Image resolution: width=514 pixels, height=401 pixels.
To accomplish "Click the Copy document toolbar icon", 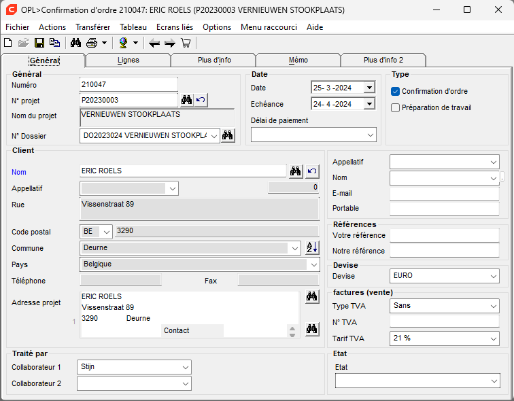I will pyautogui.click(x=55, y=43).
